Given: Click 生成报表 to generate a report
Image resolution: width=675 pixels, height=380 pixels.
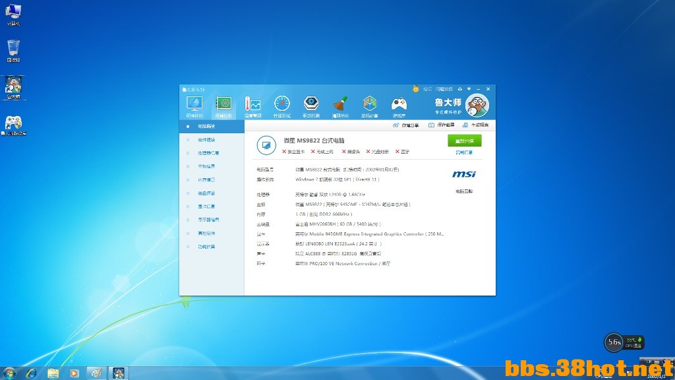Looking at the screenshot, I should click(x=475, y=125).
